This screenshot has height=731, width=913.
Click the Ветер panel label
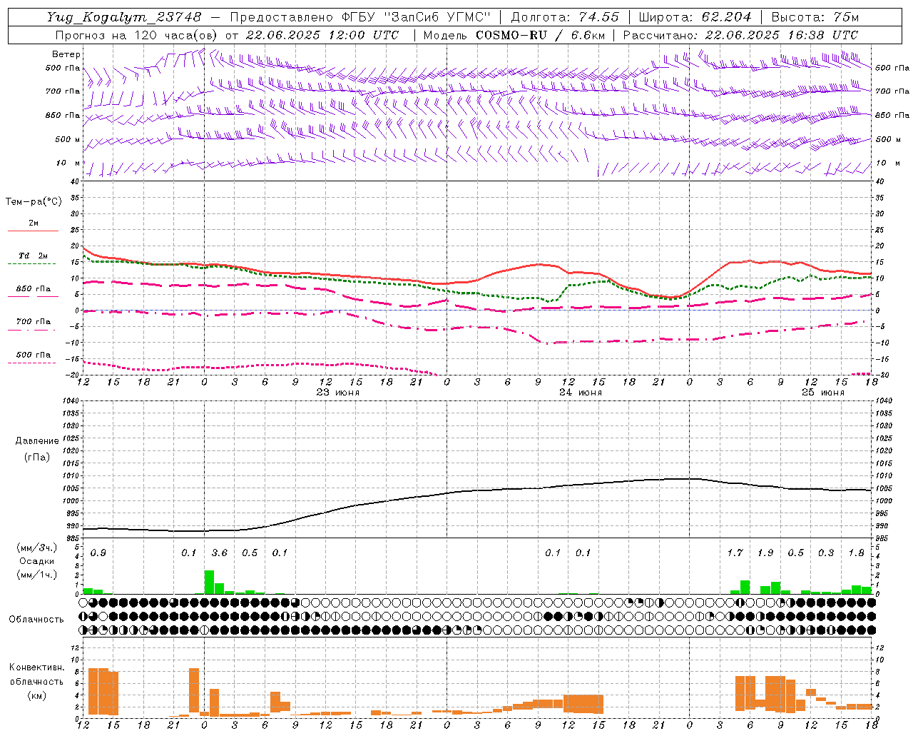66,54
